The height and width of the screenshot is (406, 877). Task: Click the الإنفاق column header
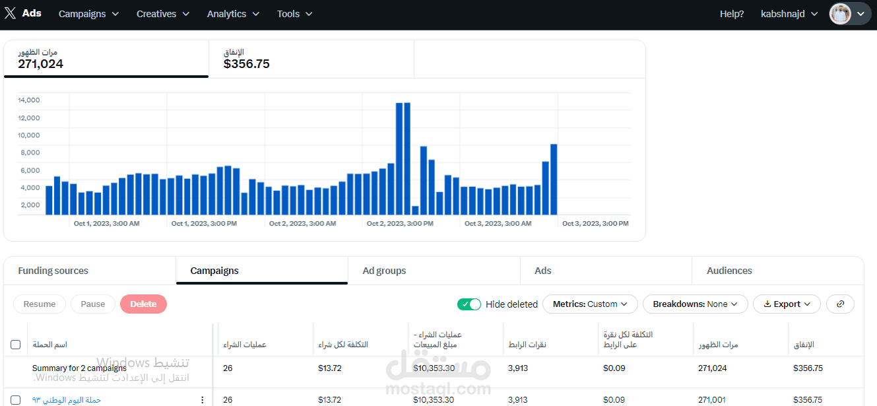click(x=804, y=345)
